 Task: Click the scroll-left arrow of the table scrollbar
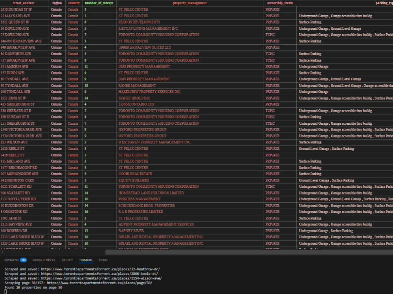[2, 252]
